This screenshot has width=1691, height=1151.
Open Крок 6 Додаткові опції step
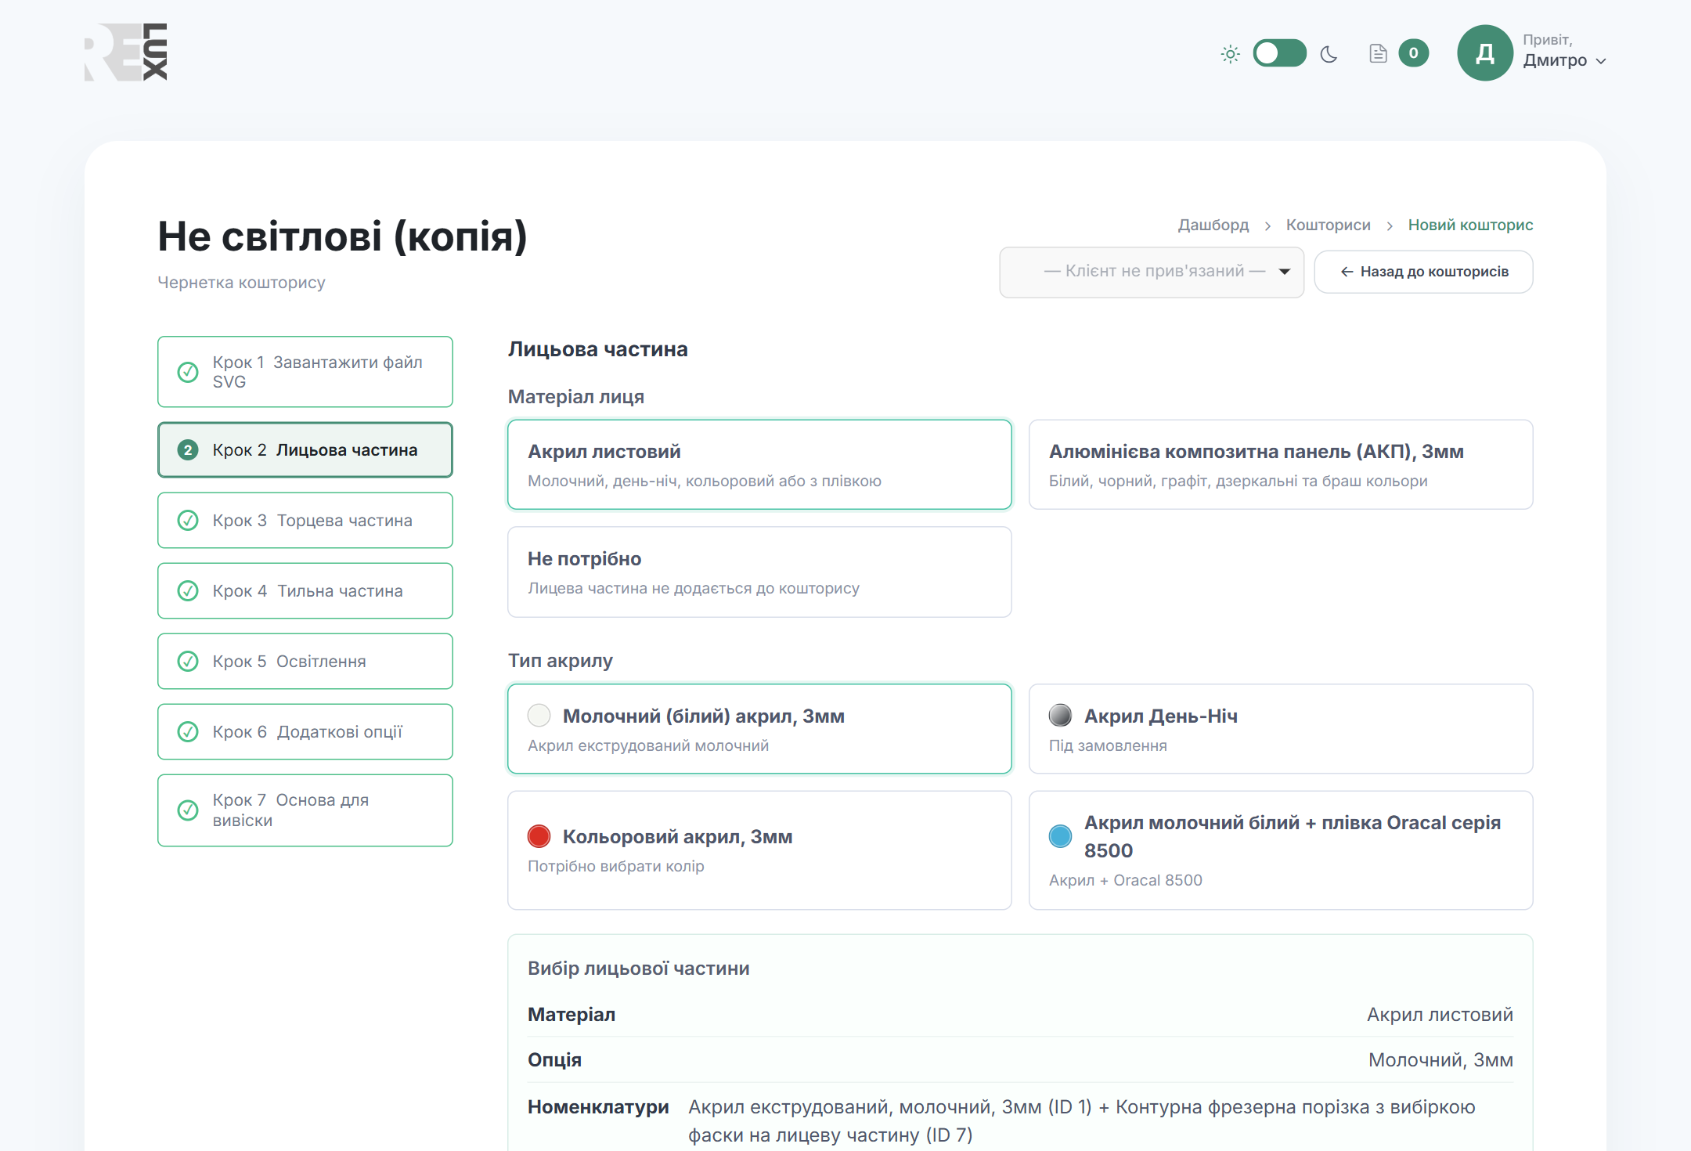tap(305, 732)
